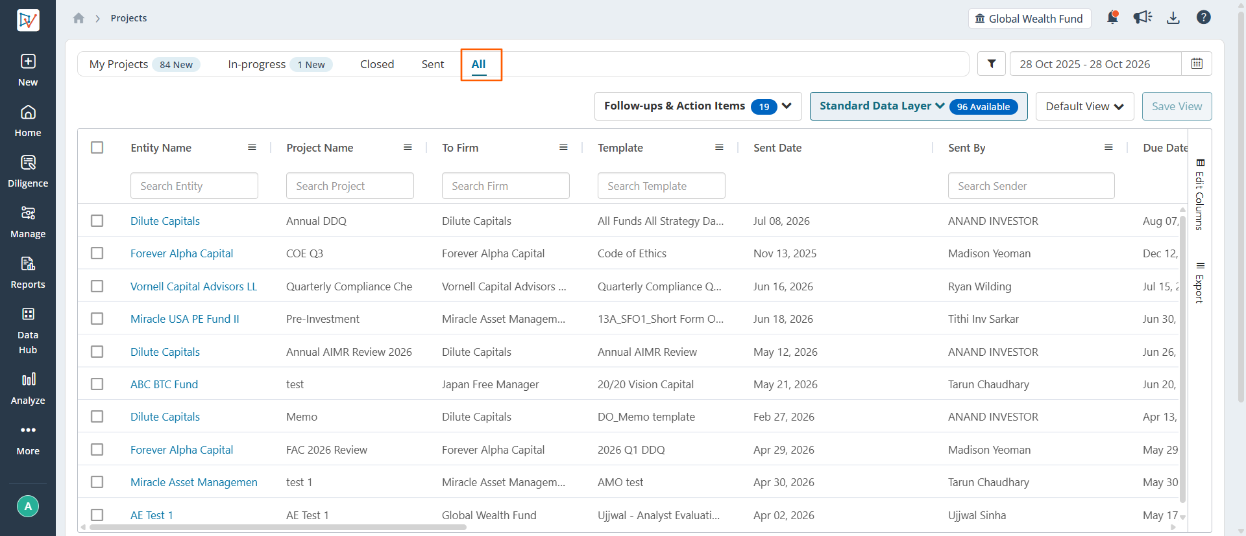Open the Entity Name column menu
The image size is (1246, 536).
coord(252,148)
